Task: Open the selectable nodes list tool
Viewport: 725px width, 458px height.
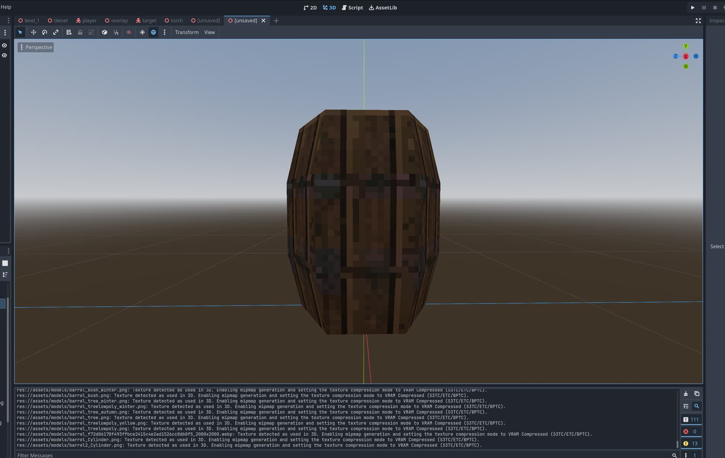Action: pyautogui.click(x=69, y=32)
